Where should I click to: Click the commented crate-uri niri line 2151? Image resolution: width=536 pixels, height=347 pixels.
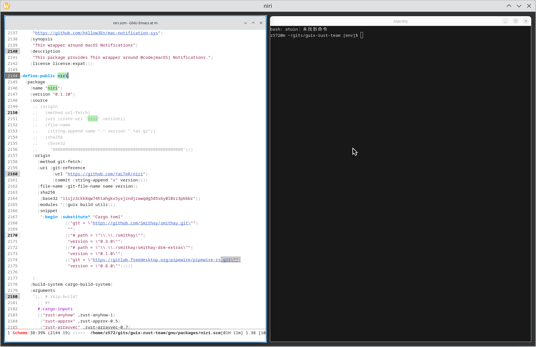[79, 119]
